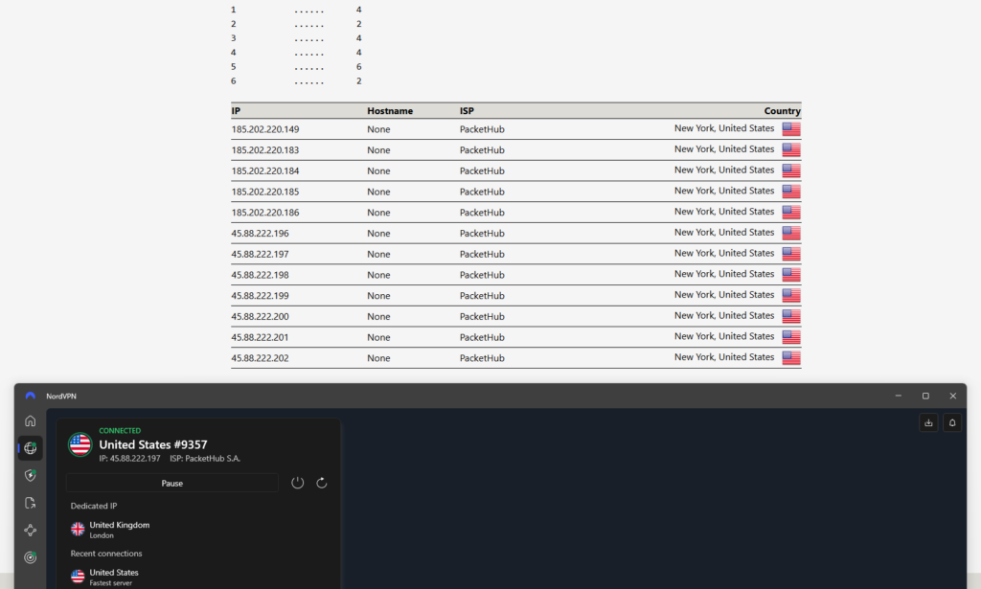
Task: Click the flag in the 185.202.220.183 row
Action: [x=791, y=149]
